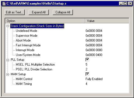Click Fast Interrupt Mode value 0x0000 0004

pyautogui.click(x=94, y=45)
